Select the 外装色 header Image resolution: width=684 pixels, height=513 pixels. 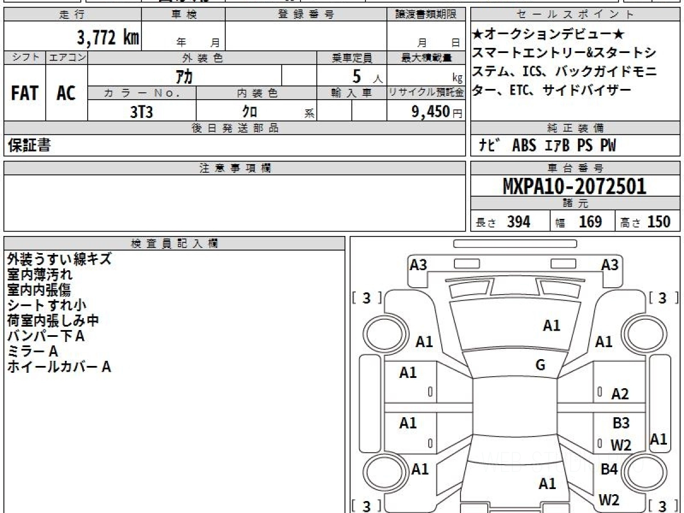click(202, 58)
